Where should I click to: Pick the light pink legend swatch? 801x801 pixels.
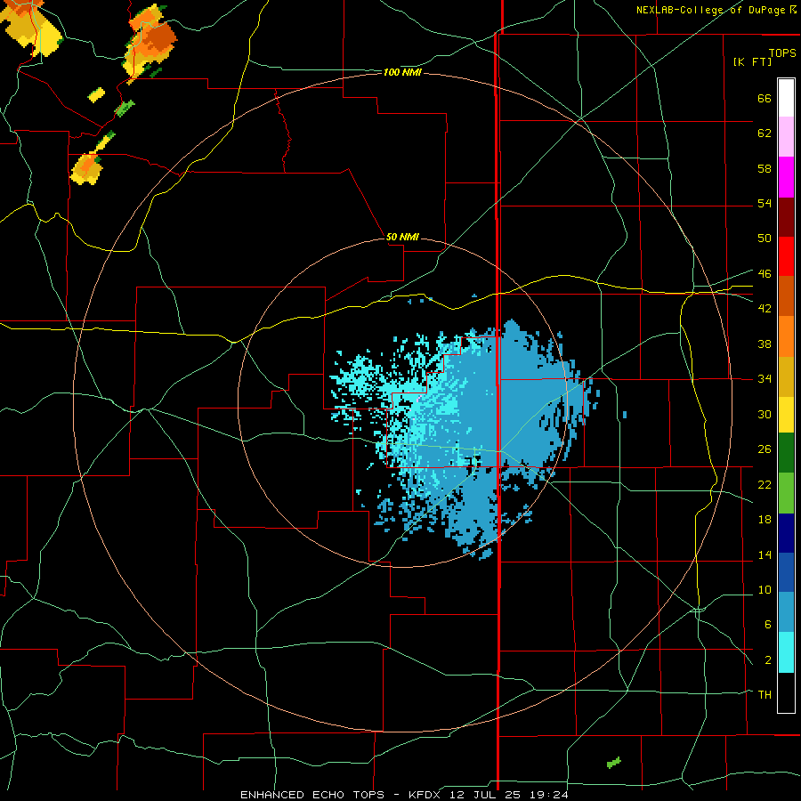click(x=786, y=137)
